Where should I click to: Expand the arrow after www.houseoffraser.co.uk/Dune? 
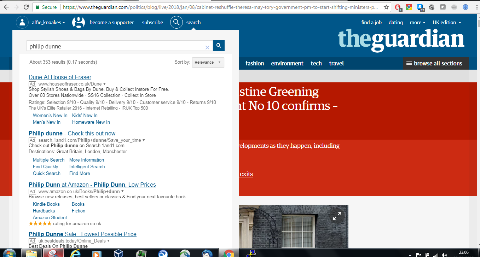pyautogui.click(x=104, y=84)
